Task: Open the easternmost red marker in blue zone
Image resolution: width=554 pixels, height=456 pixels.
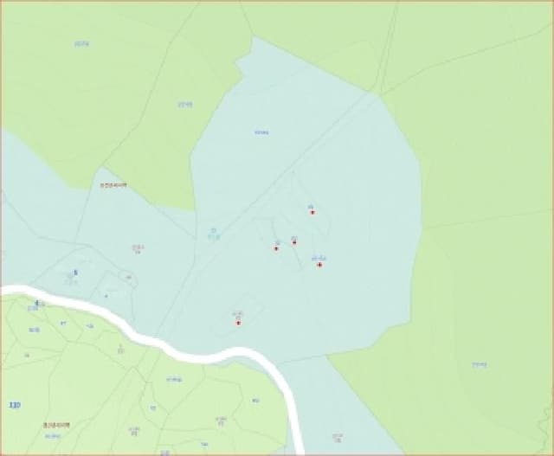Action: [319, 265]
